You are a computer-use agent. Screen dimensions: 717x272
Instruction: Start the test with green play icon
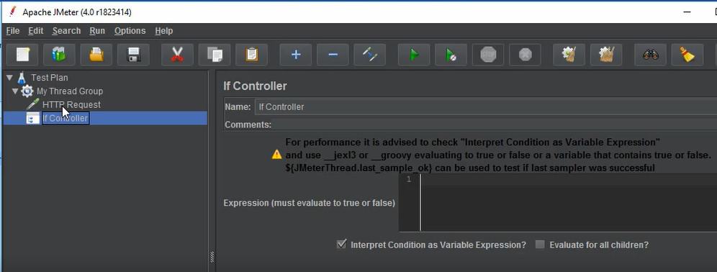[x=414, y=55]
